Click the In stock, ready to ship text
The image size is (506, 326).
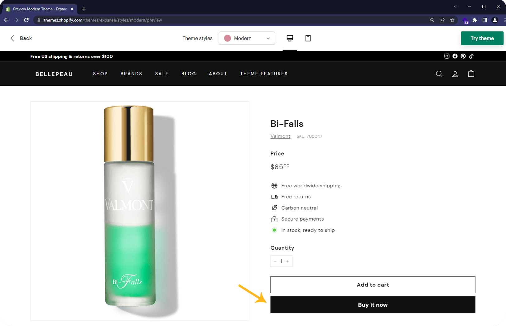[x=308, y=230]
